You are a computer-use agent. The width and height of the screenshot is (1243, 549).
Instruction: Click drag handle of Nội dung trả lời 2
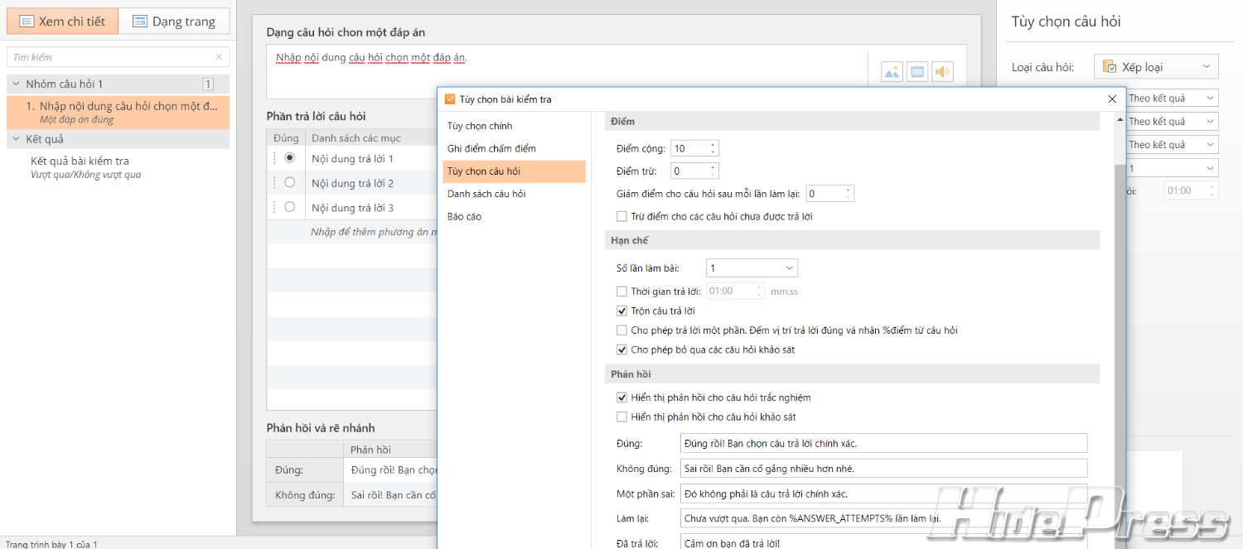[x=274, y=183]
